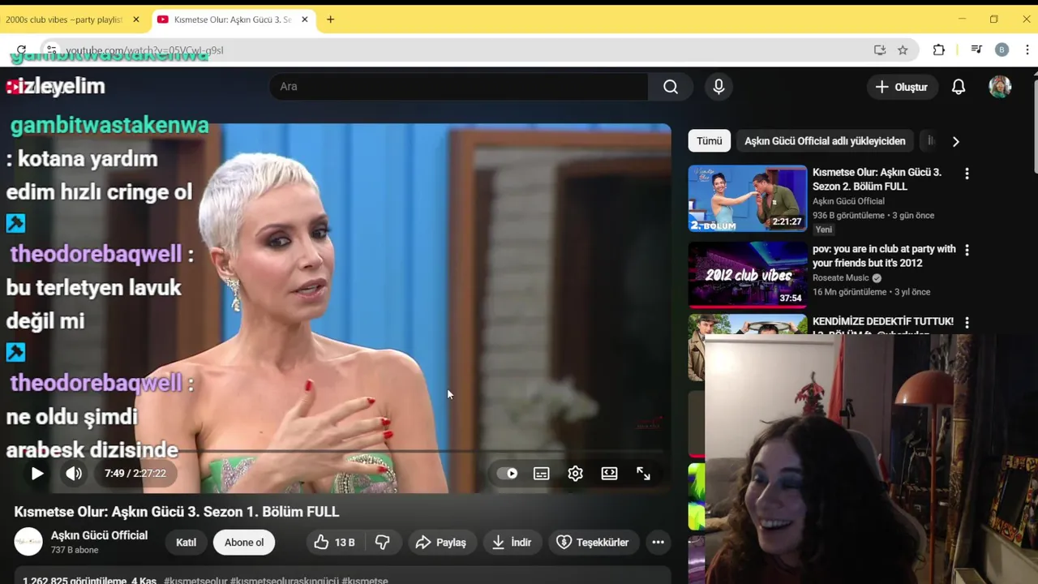Reload the page
The image size is (1038, 584).
point(21,50)
